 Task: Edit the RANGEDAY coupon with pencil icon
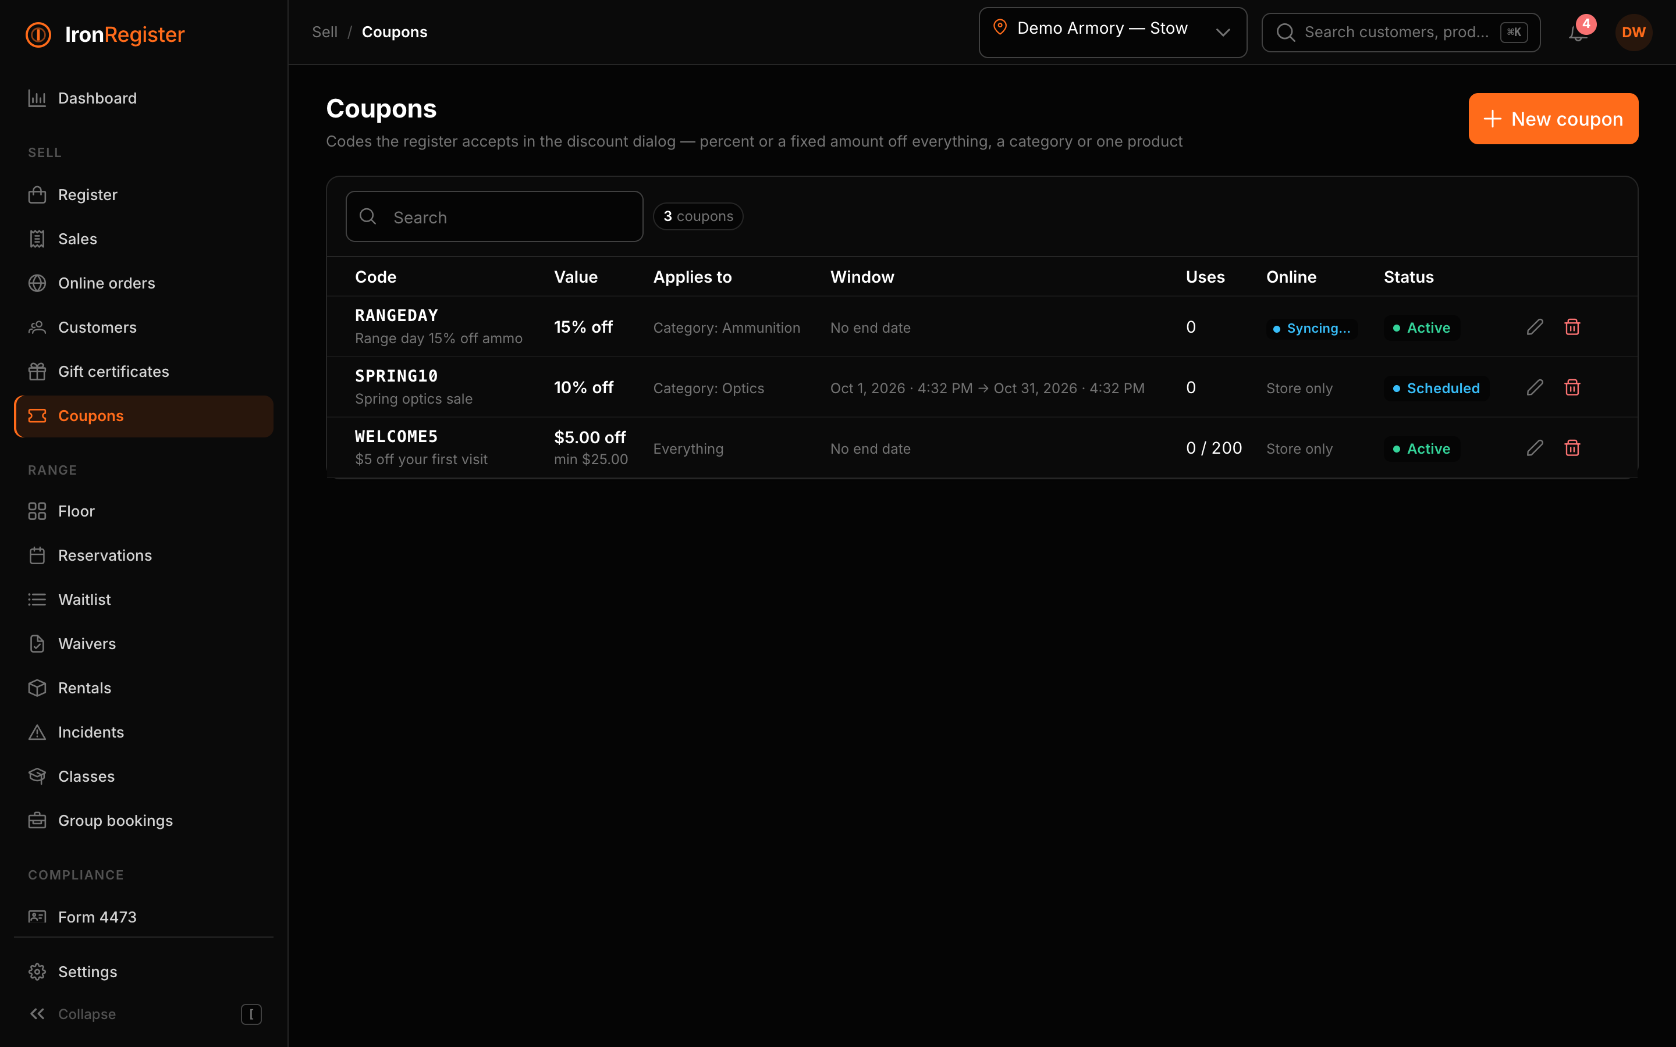1535,327
